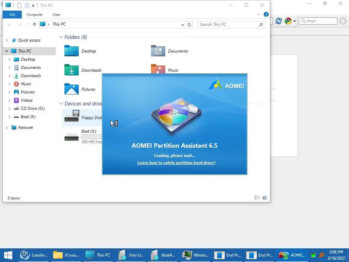The height and width of the screenshot is (262, 349).
Task: Collapse the Folders (6) group
Action: tap(61, 37)
